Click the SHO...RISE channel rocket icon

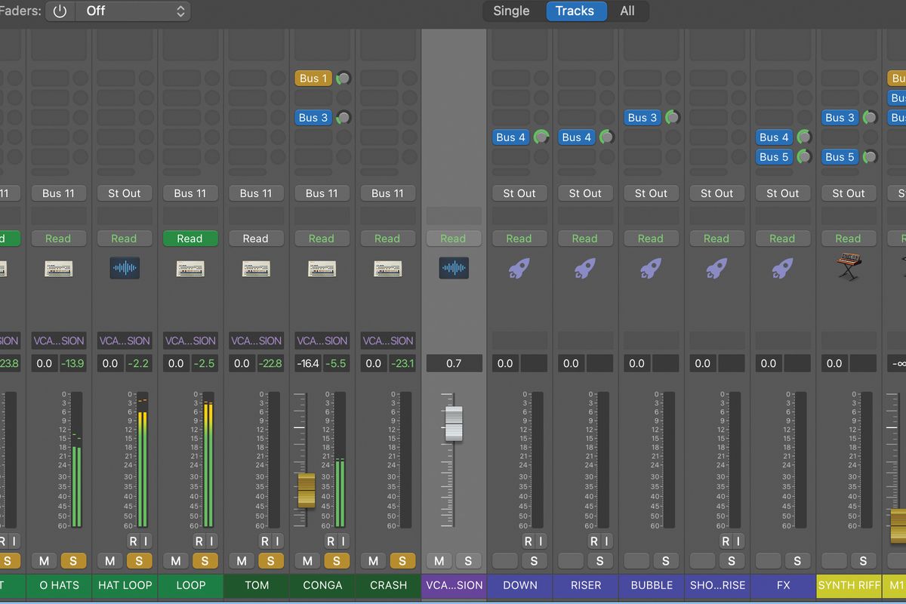coord(716,268)
